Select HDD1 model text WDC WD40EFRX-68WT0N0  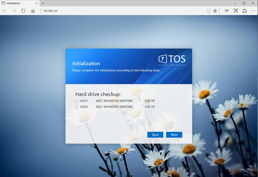[x=114, y=101]
